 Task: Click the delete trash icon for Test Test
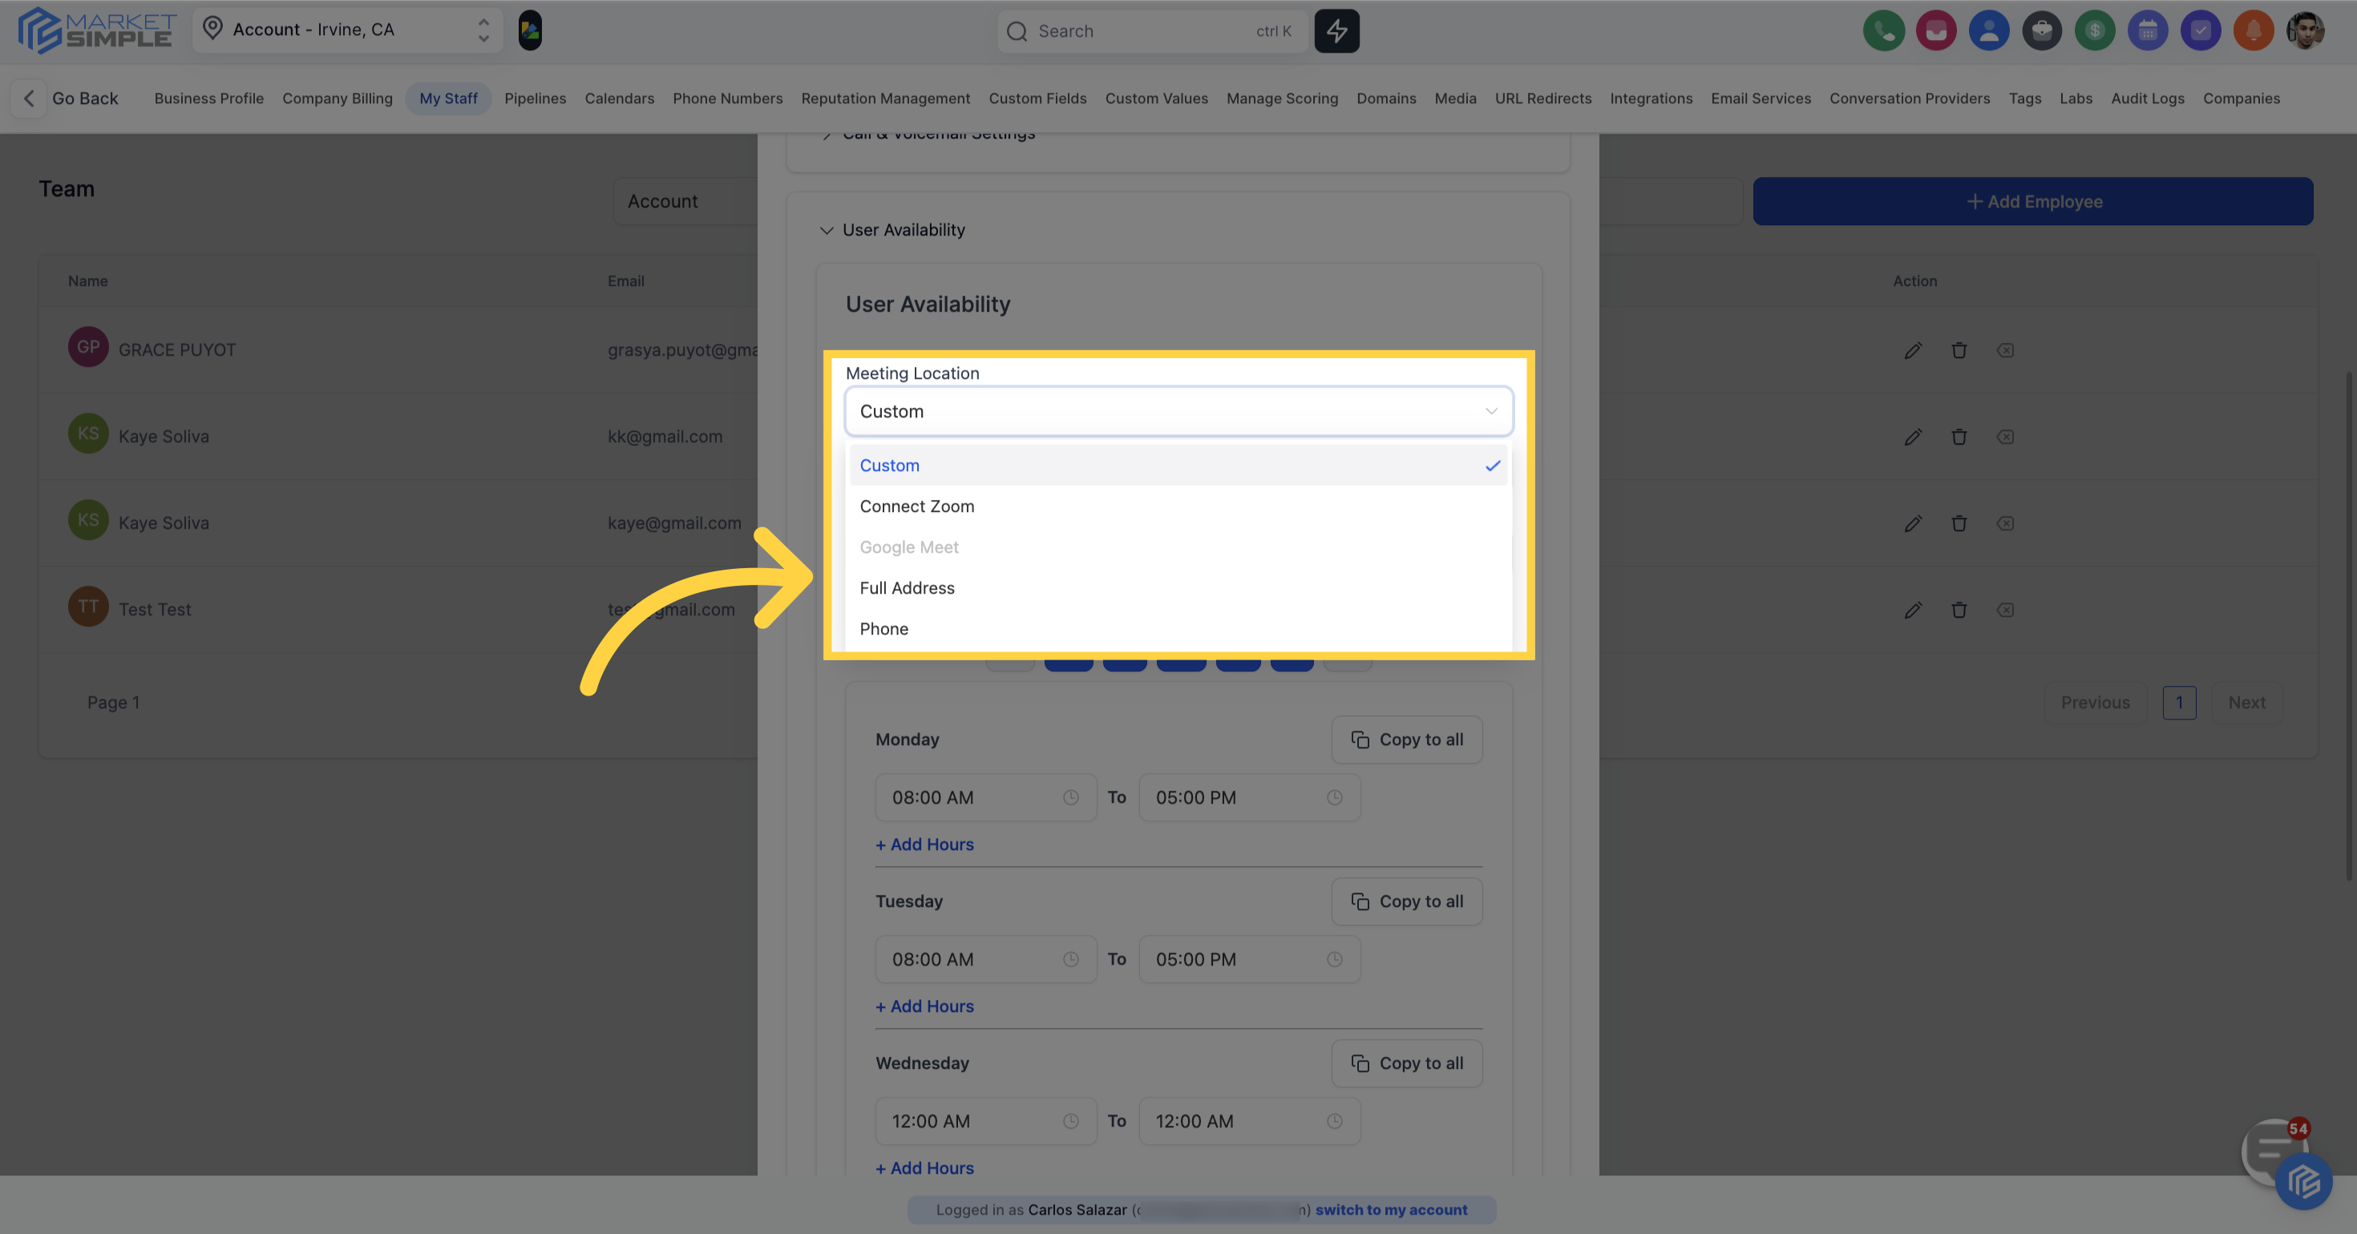[1960, 609]
